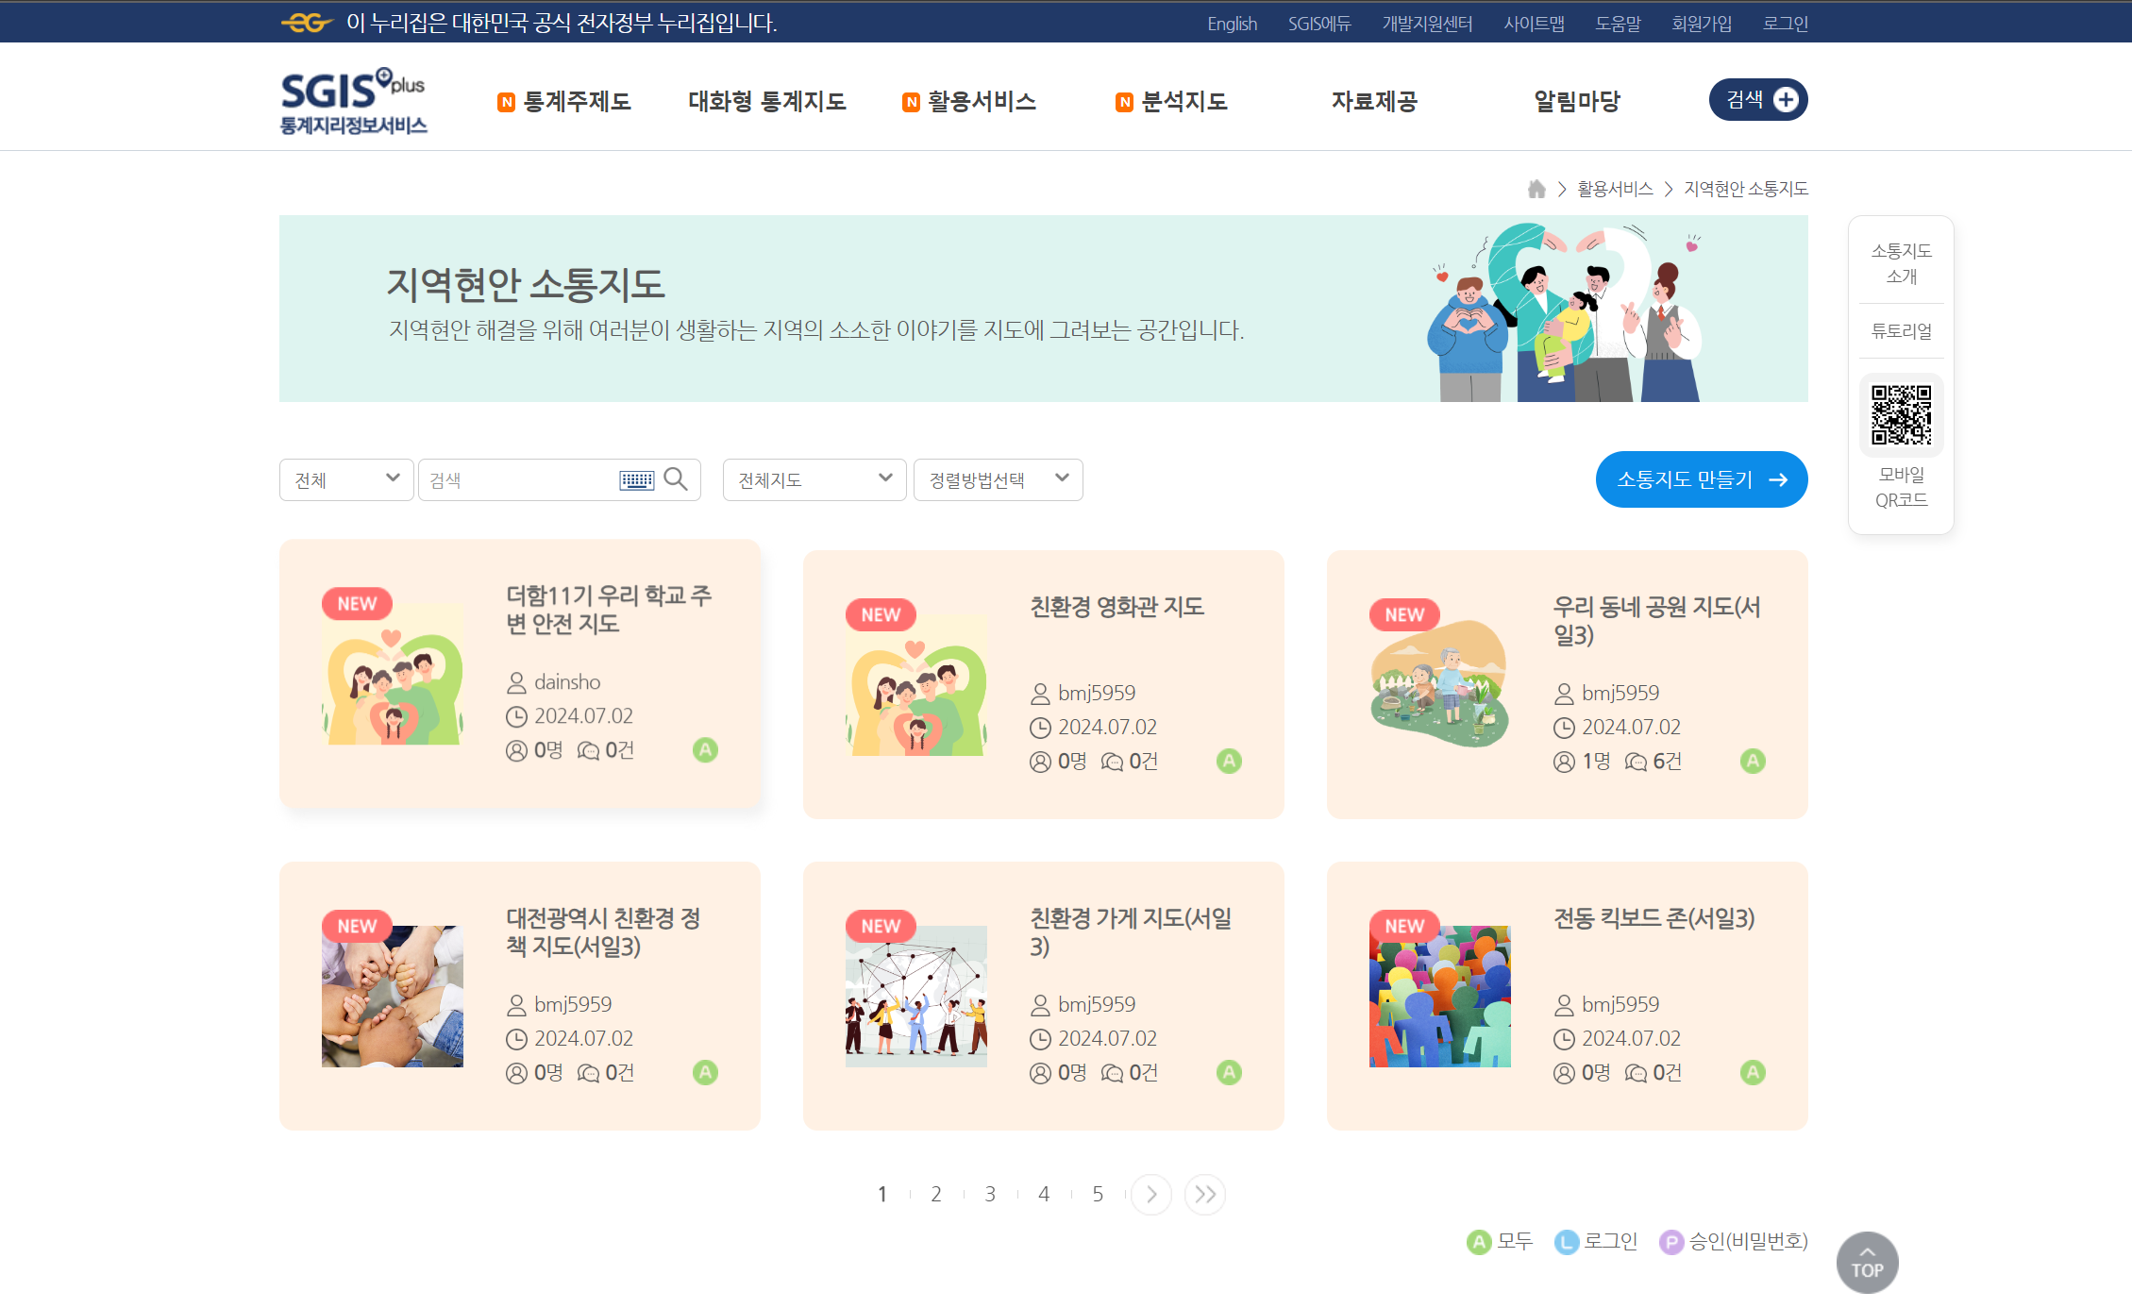
Task: Open the on-screen keyboard in search field
Action: point(638,479)
